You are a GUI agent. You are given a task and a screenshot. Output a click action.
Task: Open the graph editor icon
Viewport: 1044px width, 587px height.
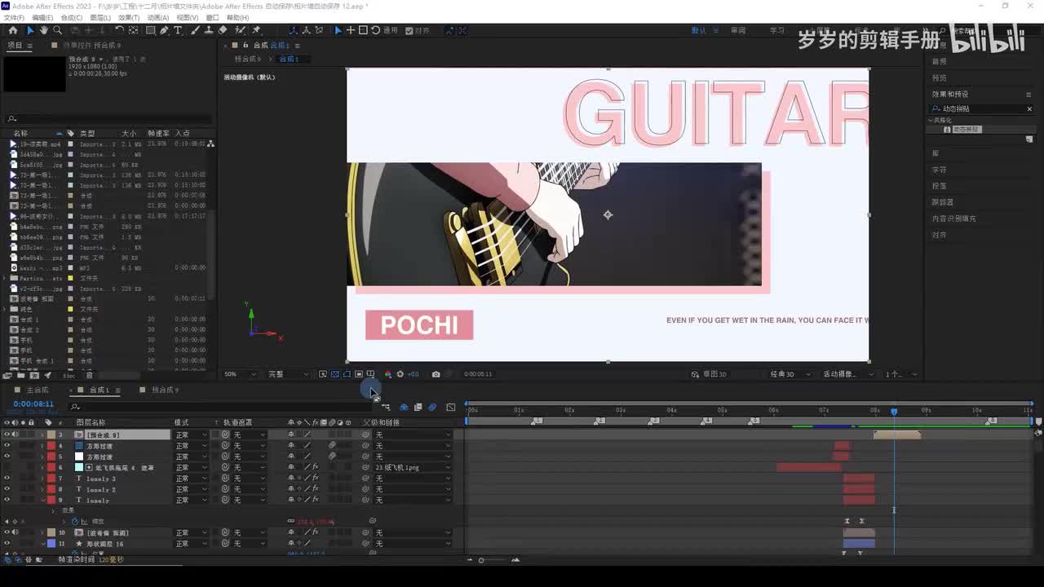coord(451,407)
